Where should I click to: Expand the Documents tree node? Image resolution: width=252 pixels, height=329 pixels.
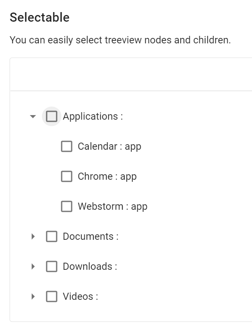[x=33, y=237]
